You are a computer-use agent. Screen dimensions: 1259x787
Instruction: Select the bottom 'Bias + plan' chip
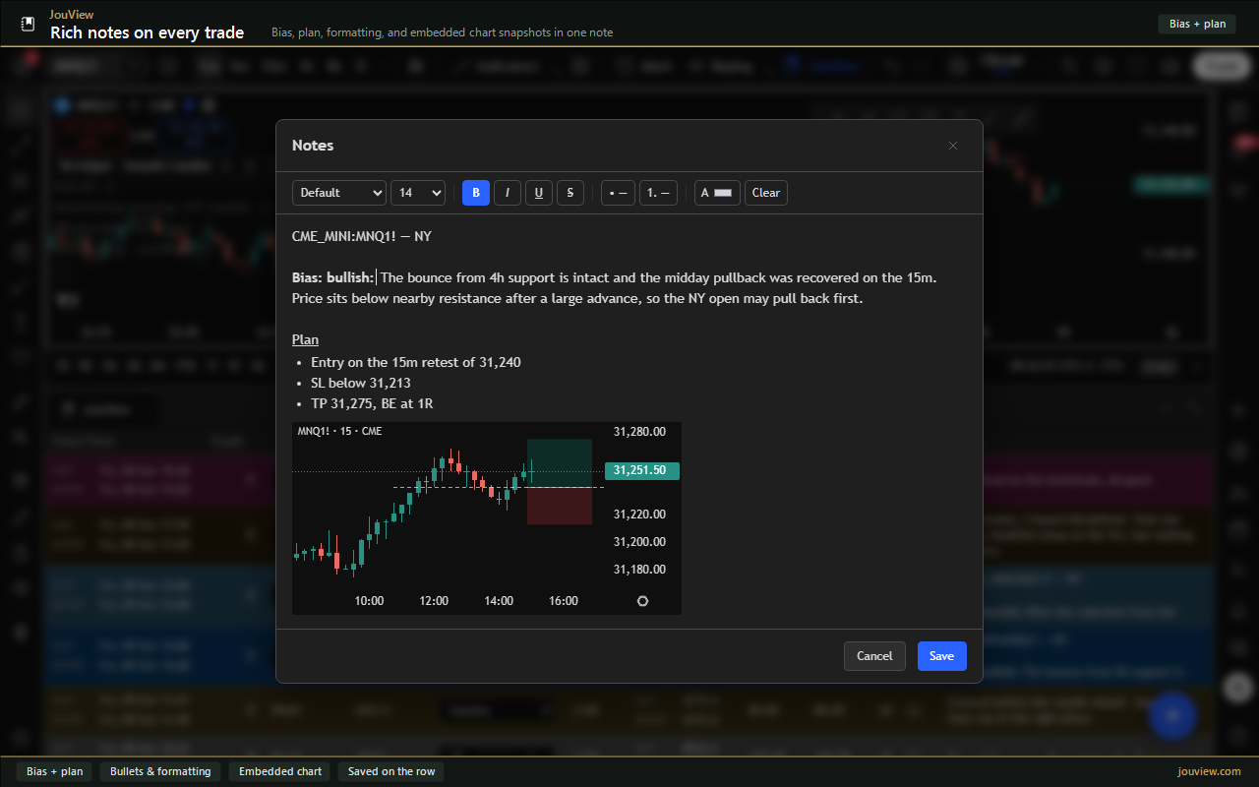[54, 771]
